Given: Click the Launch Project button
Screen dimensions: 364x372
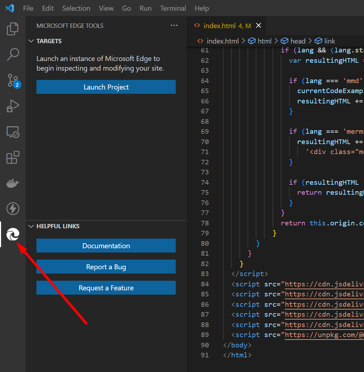Looking at the screenshot, I should [x=106, y=87].
